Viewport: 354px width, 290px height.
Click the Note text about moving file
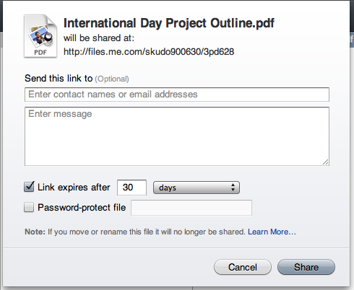pos(135,232)
